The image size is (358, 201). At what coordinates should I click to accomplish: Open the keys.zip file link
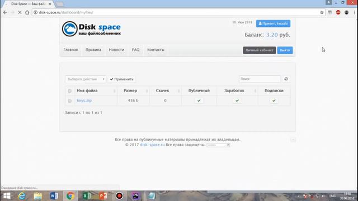84,100
